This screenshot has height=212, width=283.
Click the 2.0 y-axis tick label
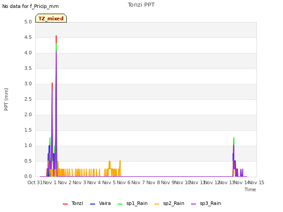[x=28, y=115]
